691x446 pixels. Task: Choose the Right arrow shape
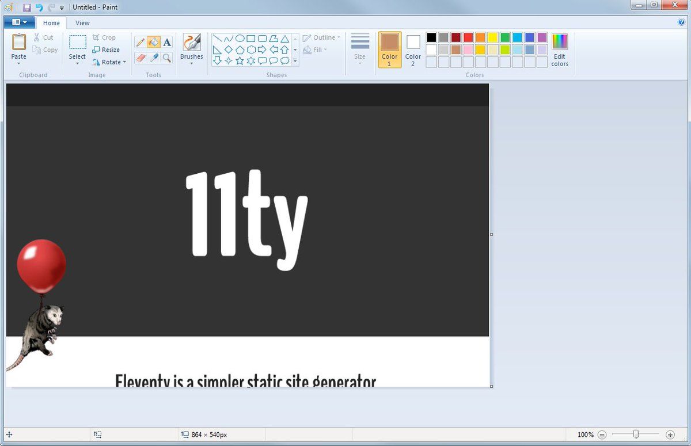point(262,49)
